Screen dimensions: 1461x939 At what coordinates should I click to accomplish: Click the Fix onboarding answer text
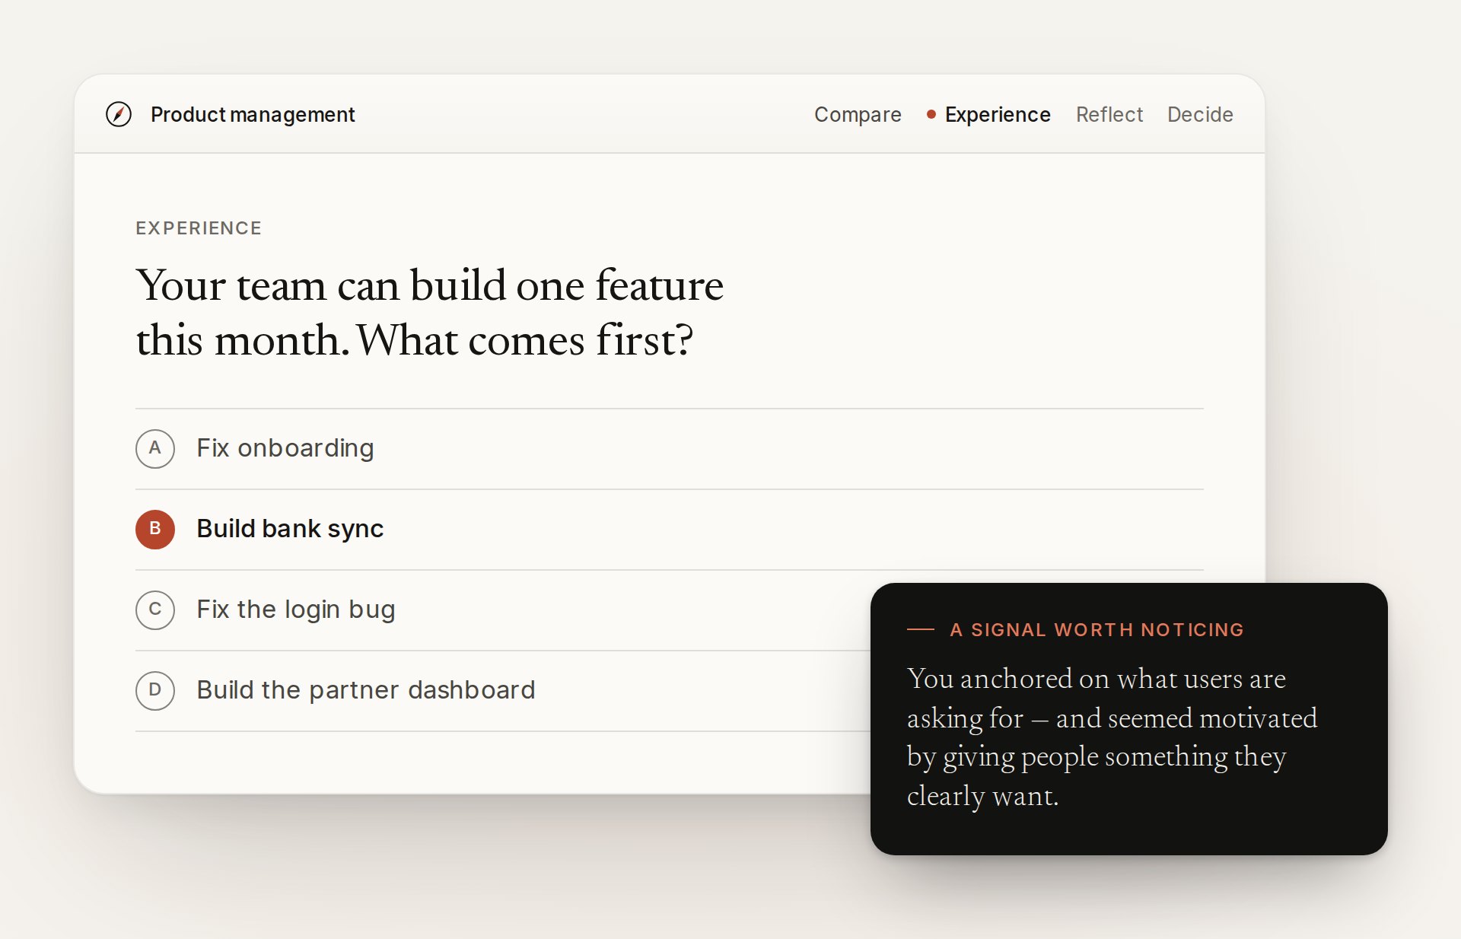(285, 448)
